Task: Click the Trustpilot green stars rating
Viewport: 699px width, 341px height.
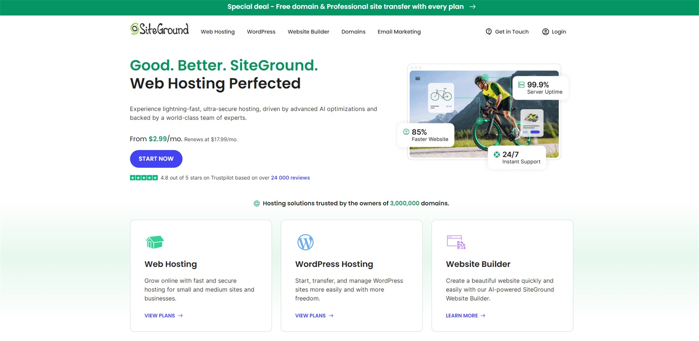Action: pyautogui.click(x=144, y=178)
